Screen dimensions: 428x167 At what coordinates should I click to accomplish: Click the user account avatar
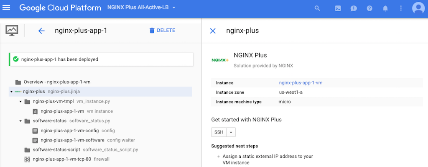pos(418,8)
